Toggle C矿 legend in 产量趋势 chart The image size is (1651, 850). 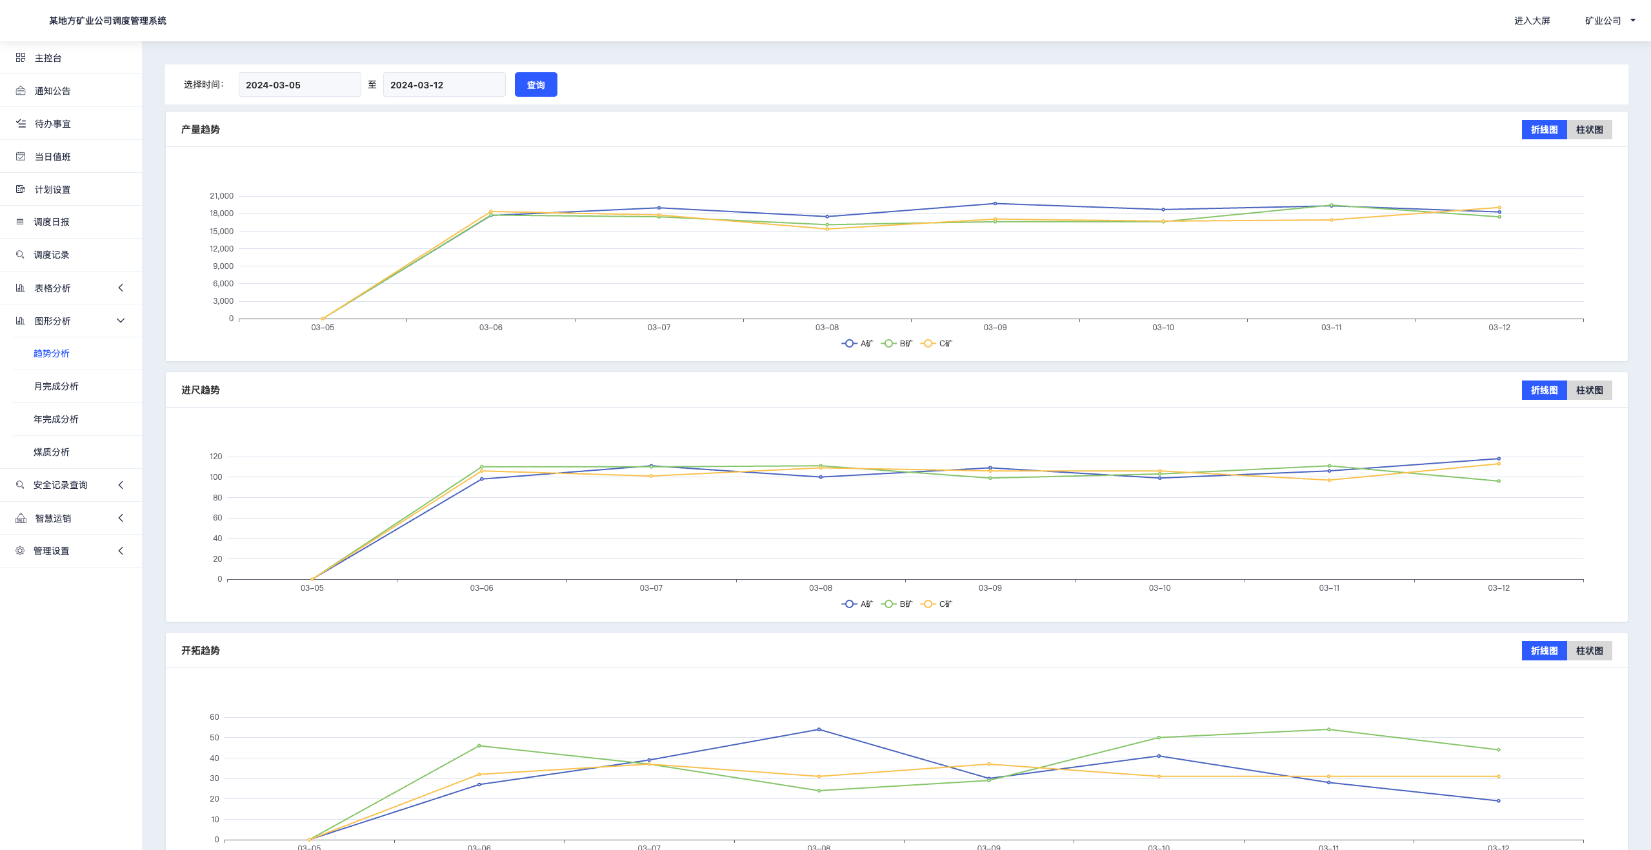(936, 344)
